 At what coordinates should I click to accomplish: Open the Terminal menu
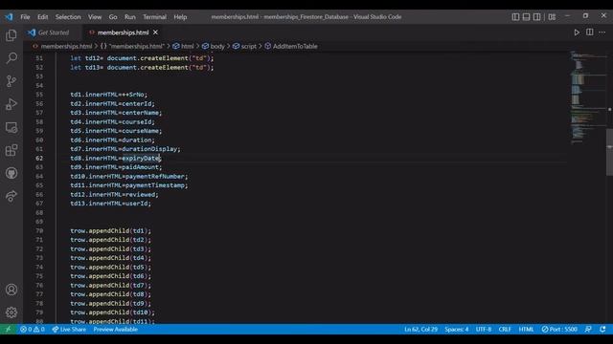(154, 17)
